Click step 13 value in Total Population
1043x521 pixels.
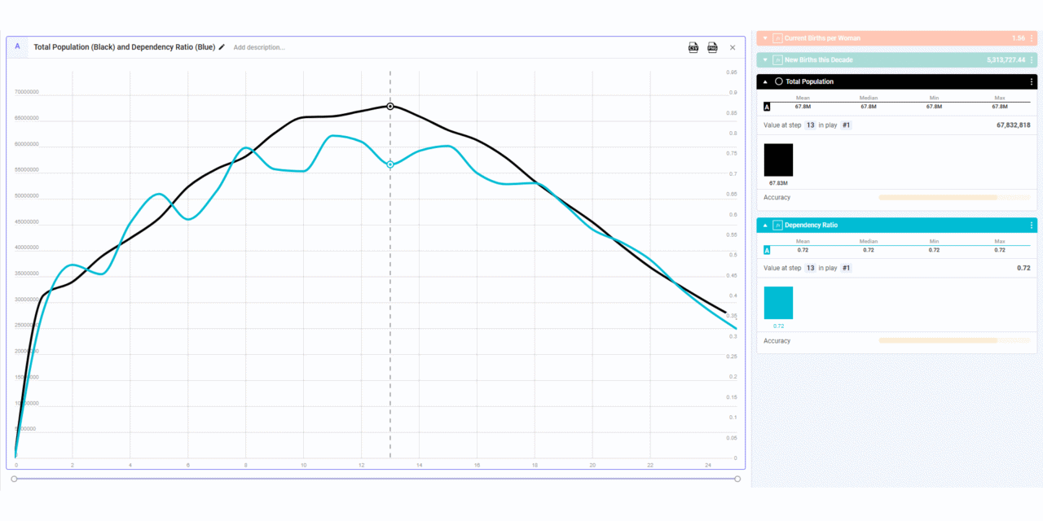[810, 125]
